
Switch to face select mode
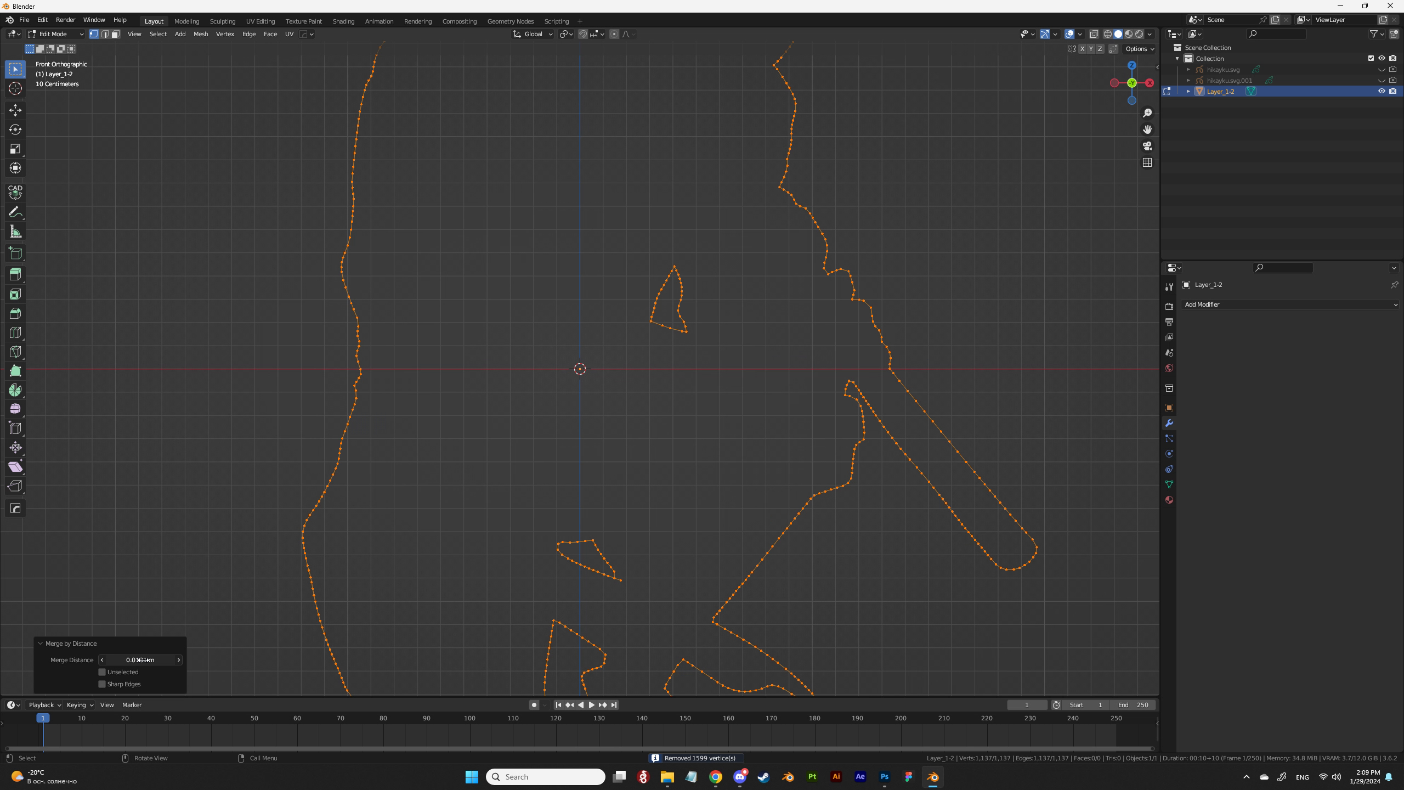(x=116, y=34)
